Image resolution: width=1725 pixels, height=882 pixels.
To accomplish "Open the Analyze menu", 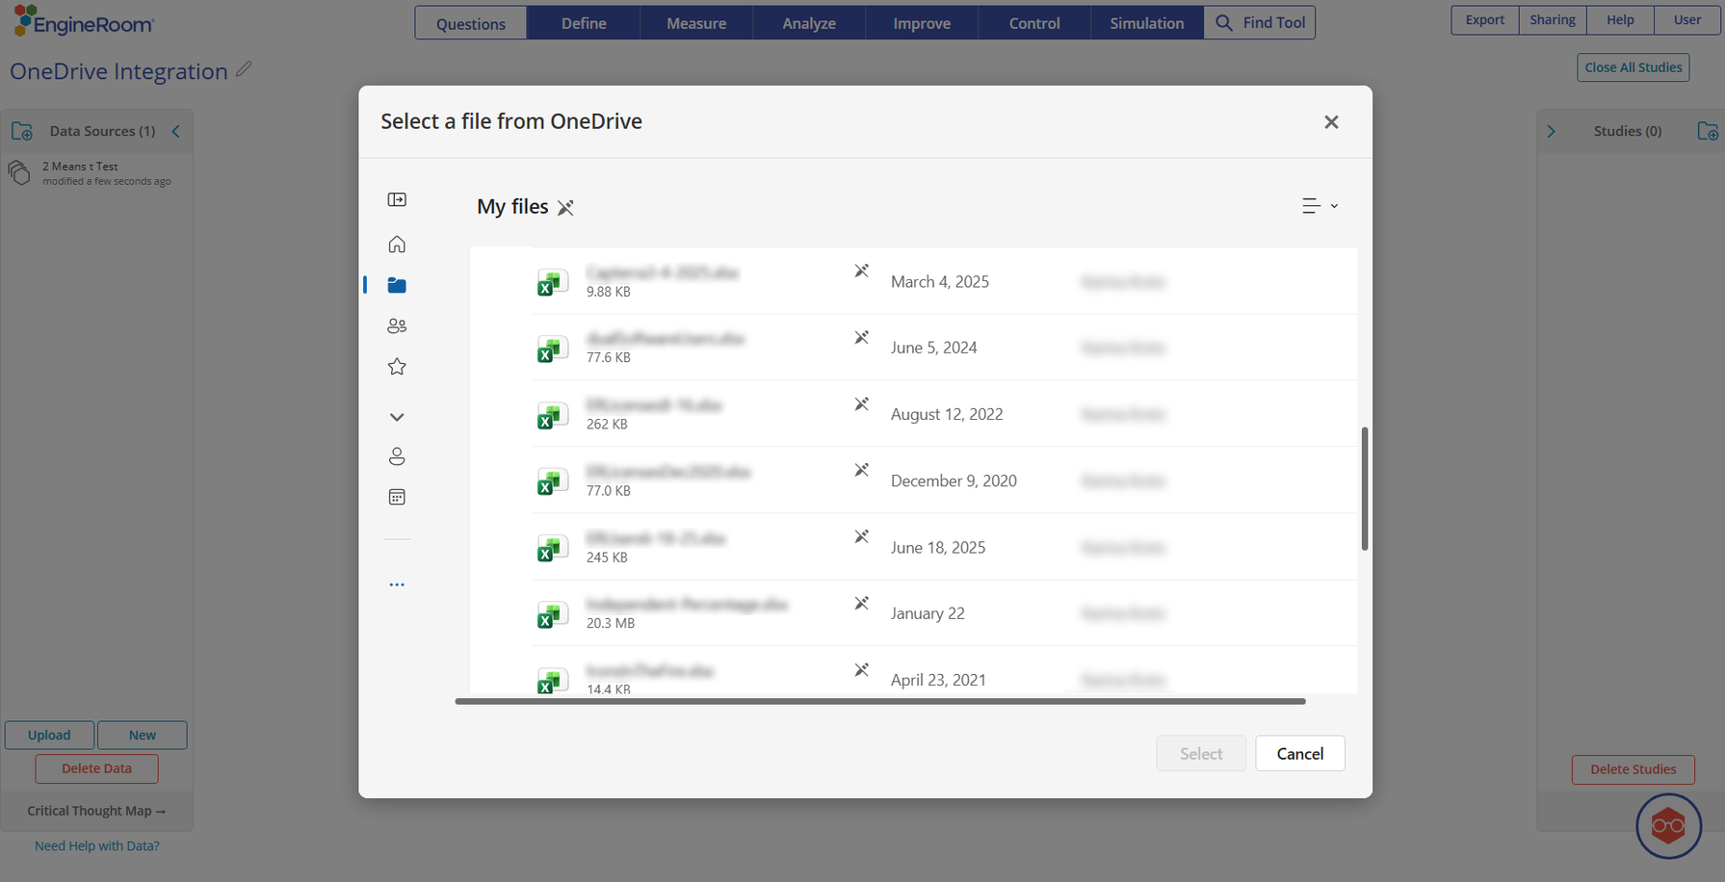I will pos(809,23).
